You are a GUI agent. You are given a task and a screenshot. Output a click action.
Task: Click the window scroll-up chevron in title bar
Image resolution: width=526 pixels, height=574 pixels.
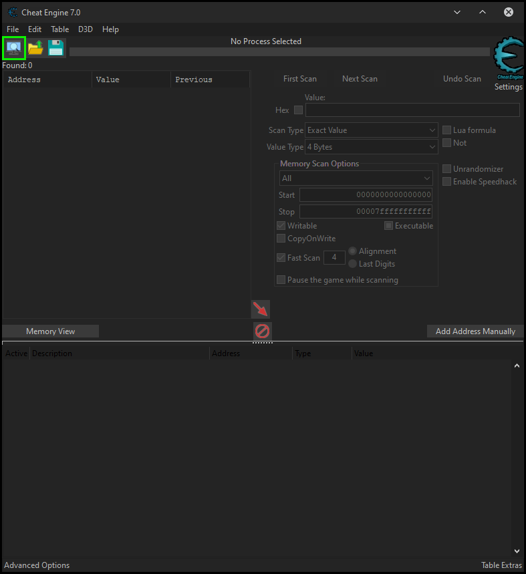483,12
